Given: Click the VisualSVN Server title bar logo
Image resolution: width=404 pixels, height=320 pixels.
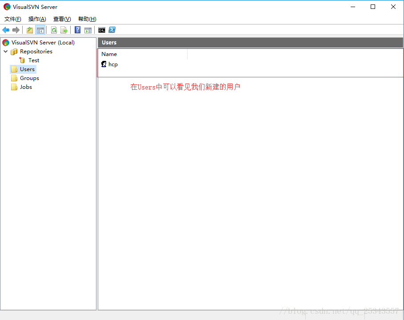Looking at the screenshot, I should pyautogui.click(x=7, y=7).
